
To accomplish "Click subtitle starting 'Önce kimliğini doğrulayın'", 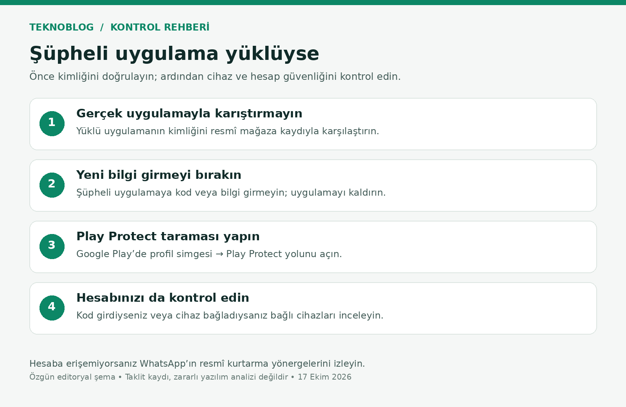I will (215, 76).
